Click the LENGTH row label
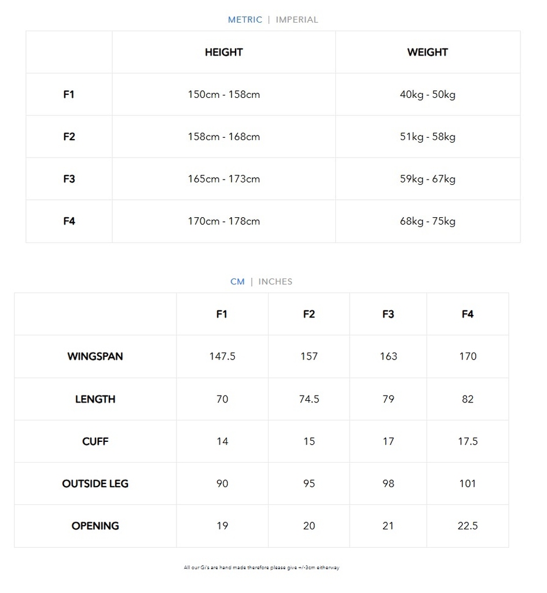547x593 pixels. (96, 399)
